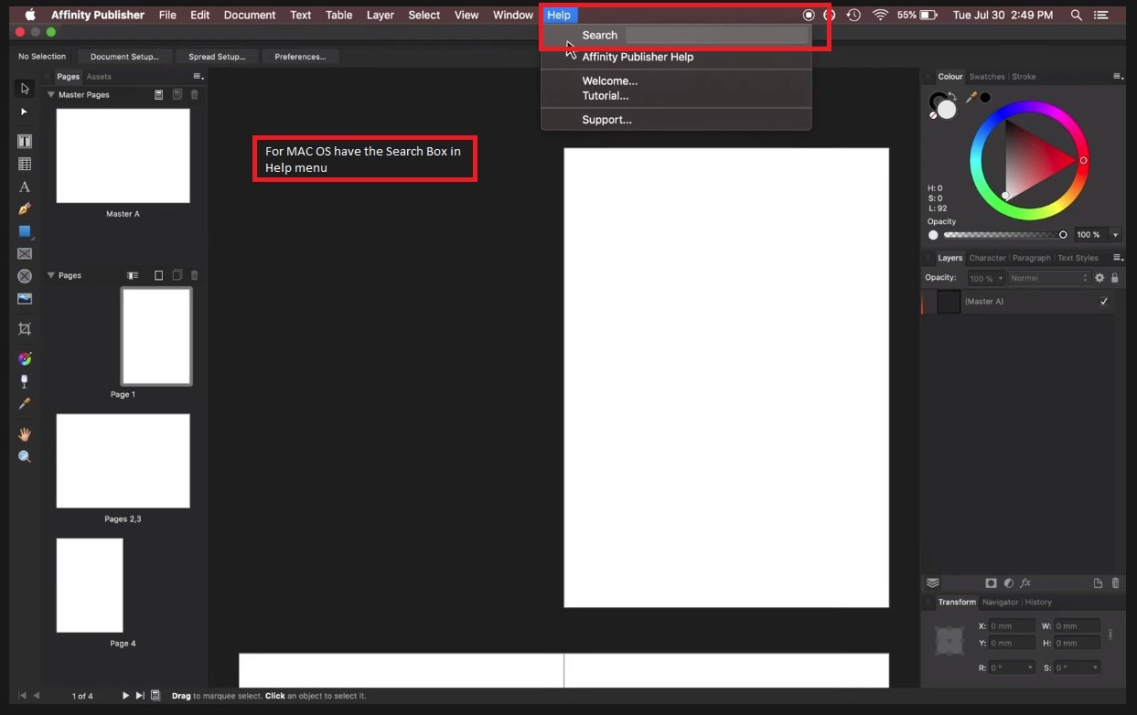Viewport: 1137px width, 715px height.
Task: Click the Help Search input field
Action: [716, 35]
